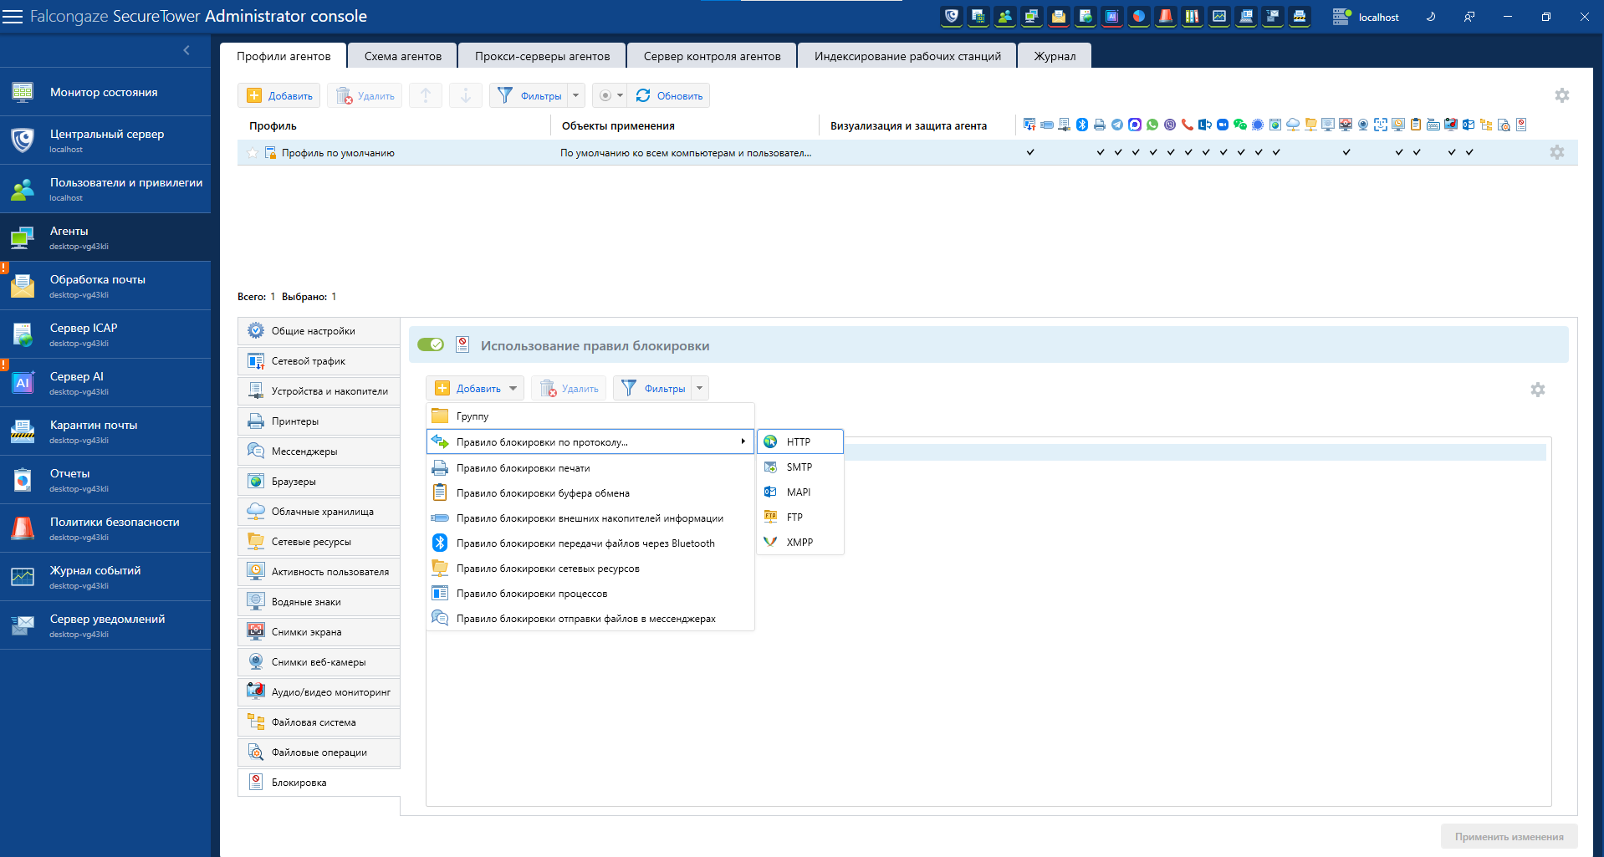1604x857 pixels.
Task: Switch to Схема агентов tab
Action: click(402, 56)
